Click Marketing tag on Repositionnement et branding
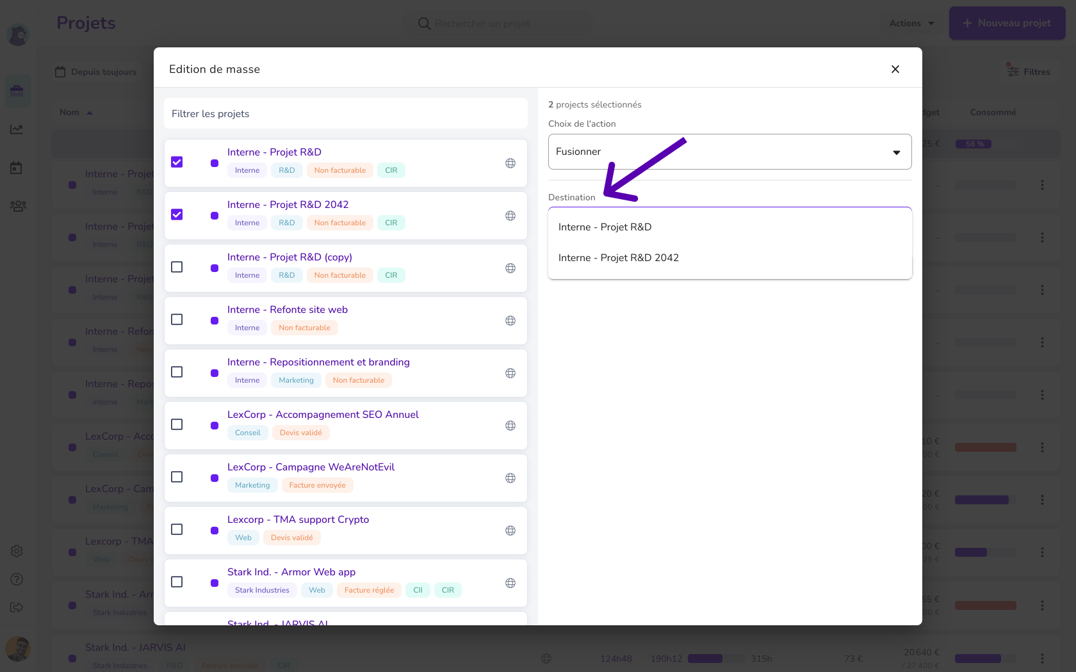 pyautogui.click(x=296, y=380)
